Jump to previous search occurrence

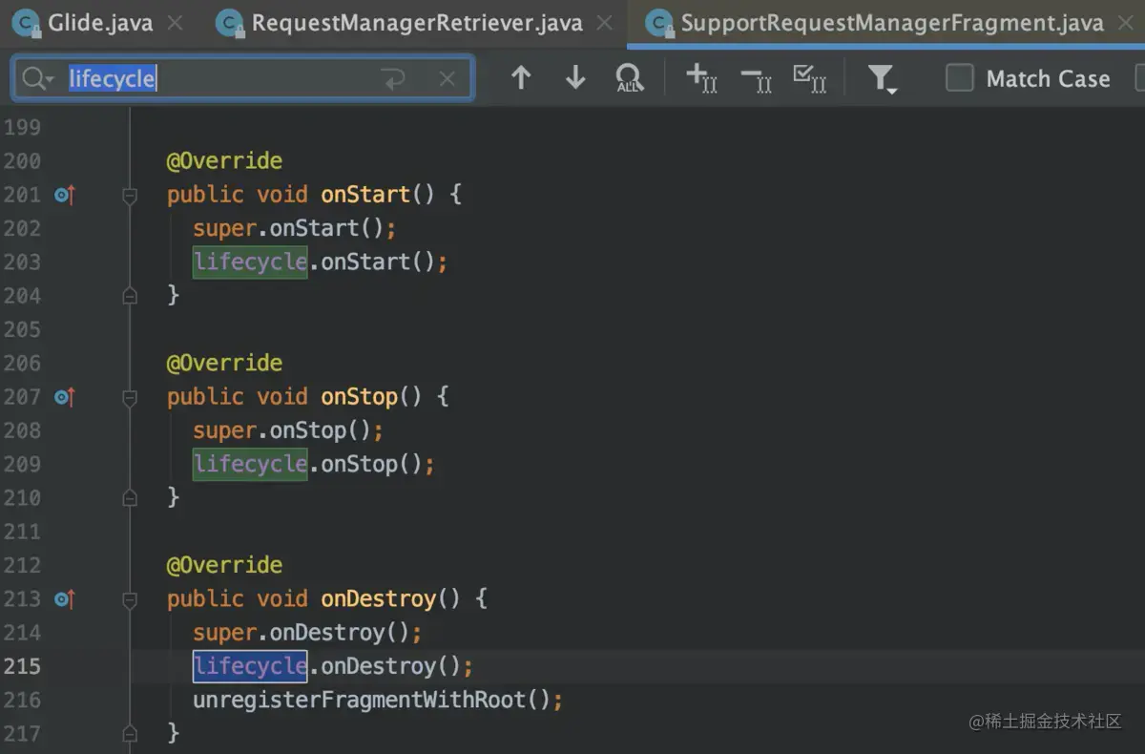pyautogui.click(x=521, y=78)
